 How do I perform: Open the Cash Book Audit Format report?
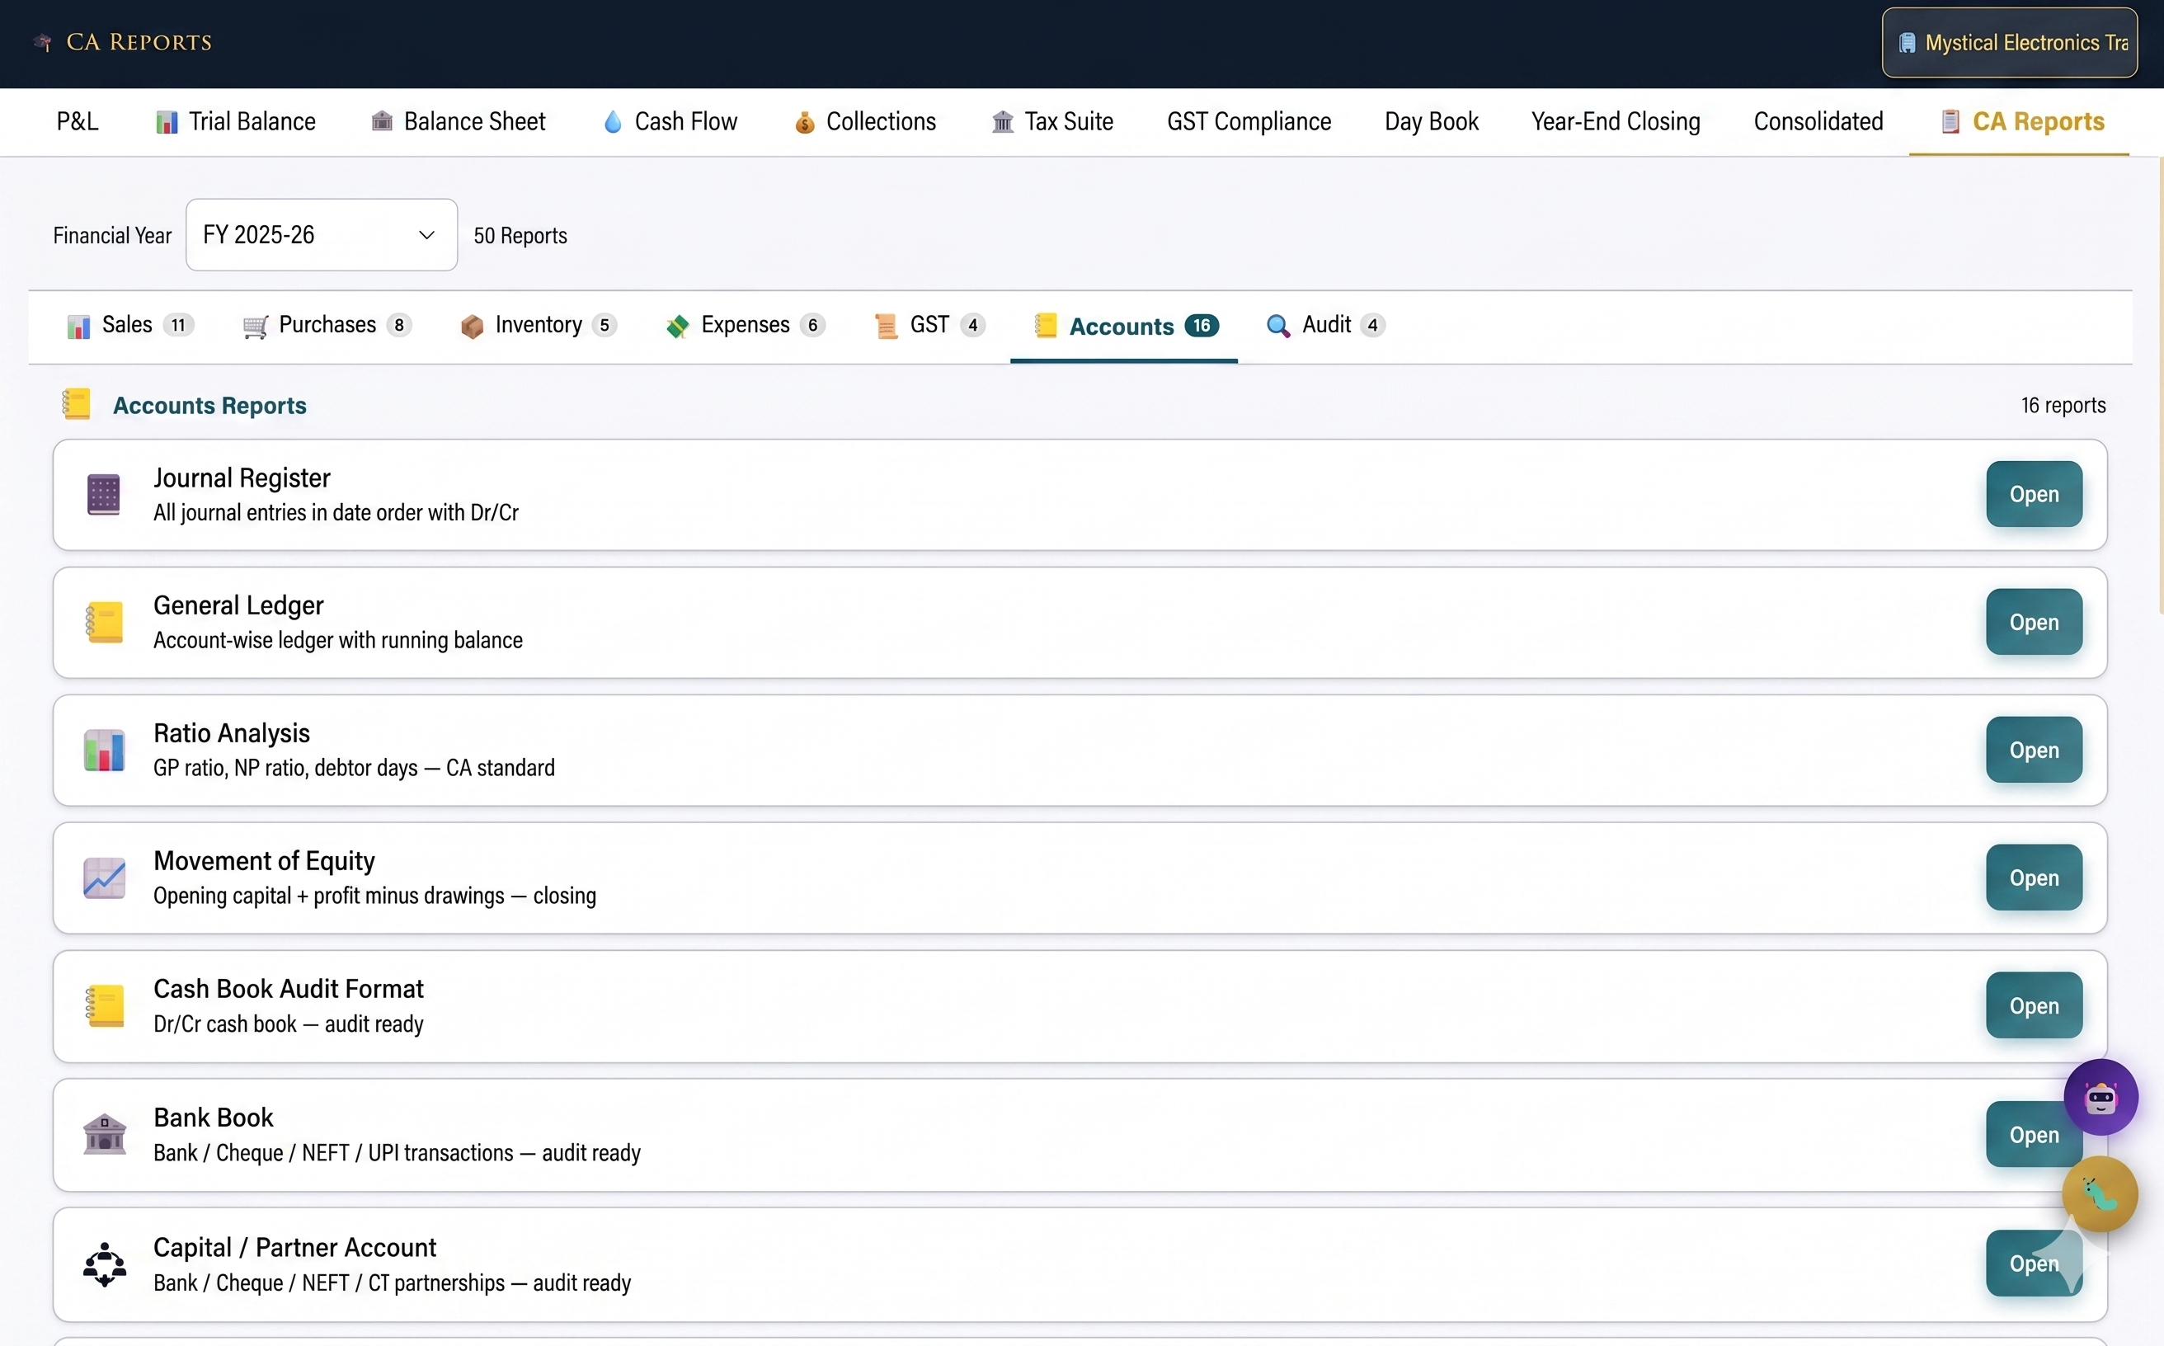click(2033, 1006)
